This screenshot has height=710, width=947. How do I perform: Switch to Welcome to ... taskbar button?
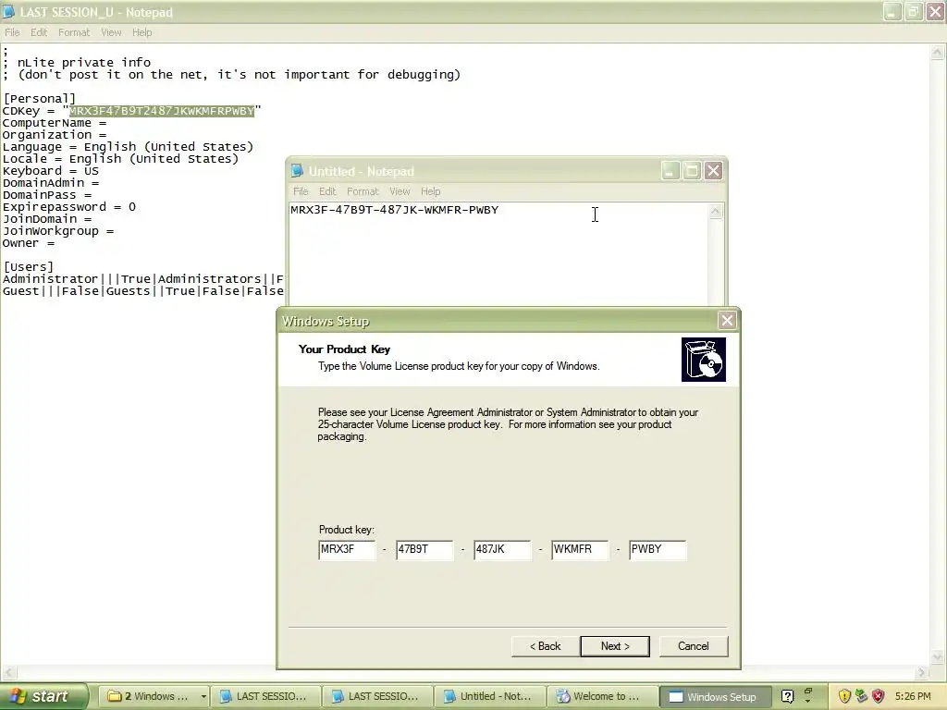click(603, 696)
